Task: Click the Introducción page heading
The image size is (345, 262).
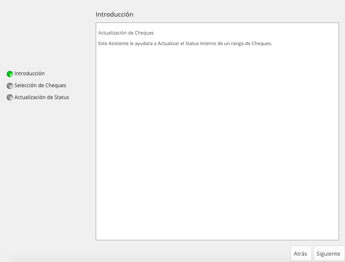Action: [x=114, y=14]
